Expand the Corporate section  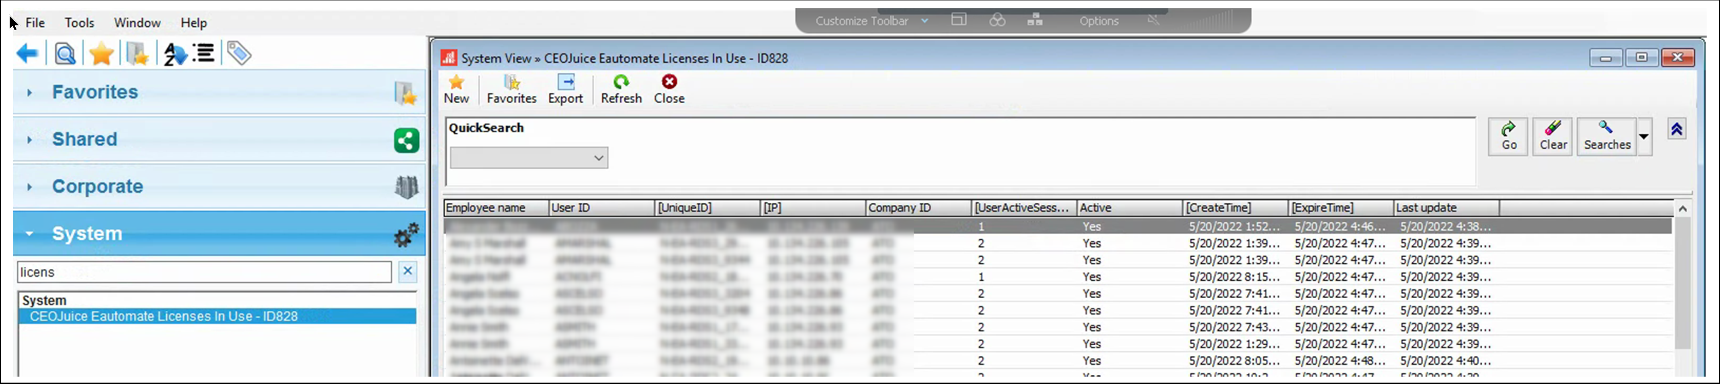tap(29, 187)
